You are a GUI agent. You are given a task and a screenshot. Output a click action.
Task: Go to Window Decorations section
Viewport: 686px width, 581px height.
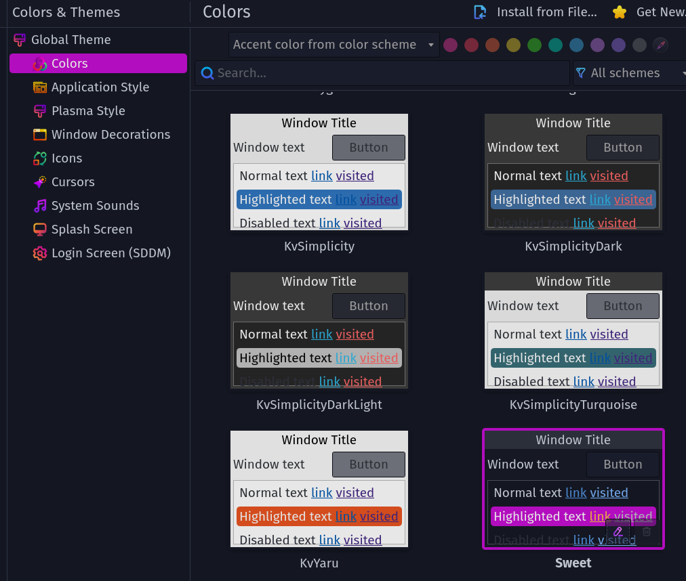click(x=110, y=135)
